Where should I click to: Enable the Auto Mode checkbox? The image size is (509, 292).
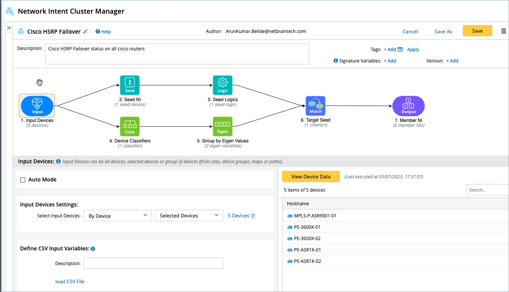pos(23,180)
